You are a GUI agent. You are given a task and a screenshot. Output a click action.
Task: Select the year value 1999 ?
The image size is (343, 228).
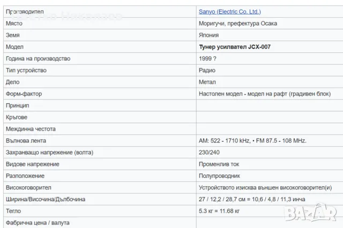(207, 58)
